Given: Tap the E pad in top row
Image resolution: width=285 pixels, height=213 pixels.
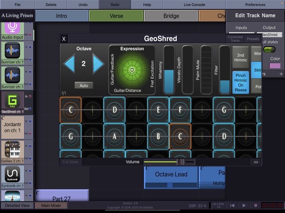Looking at the screenshot, I should [158, 110].
